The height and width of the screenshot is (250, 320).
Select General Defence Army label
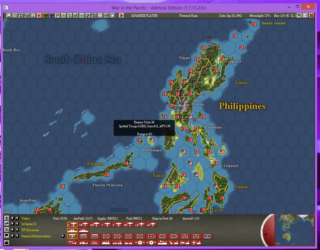(x=36, y=236)
